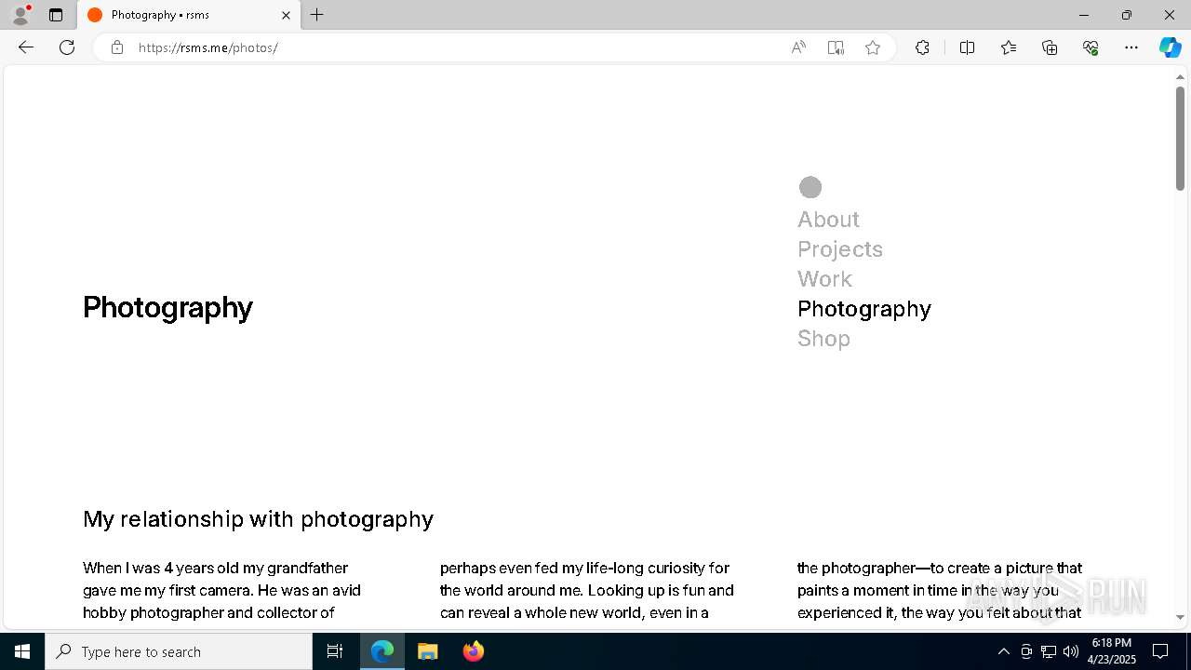Open the Windows Start menu
The image size is (1191, 670).
(22, 651)
